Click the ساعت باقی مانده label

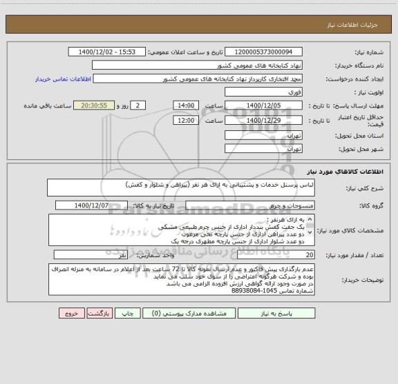coord(48,105)
